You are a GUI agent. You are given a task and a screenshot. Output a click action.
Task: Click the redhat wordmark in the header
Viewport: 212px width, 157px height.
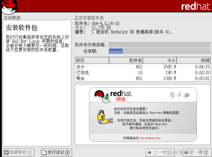[196, 6]
